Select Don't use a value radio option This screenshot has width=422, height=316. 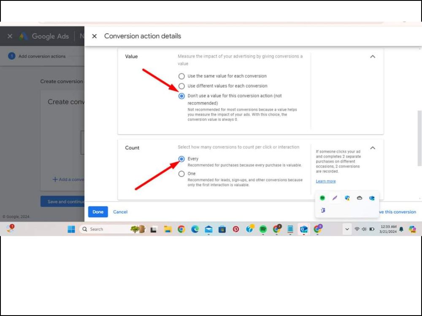pos(181,96)
